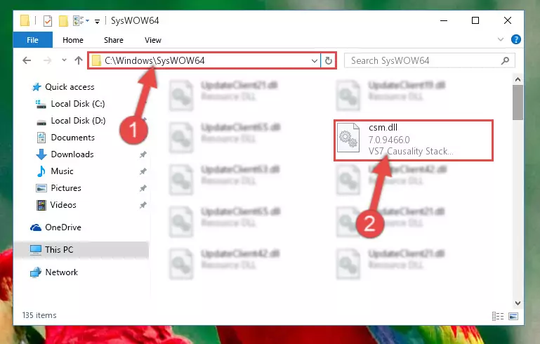
Task: Click the Search SysWOW64 field
Action: click(430, 60)
